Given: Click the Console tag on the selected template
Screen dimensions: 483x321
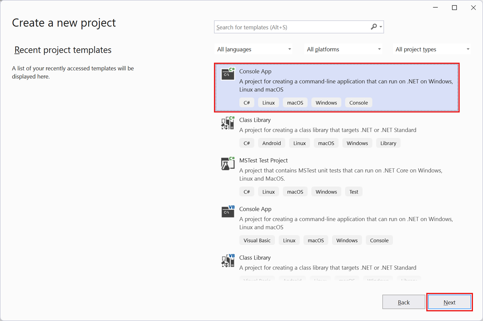Looking at the screenshot, I should point(358,102).
